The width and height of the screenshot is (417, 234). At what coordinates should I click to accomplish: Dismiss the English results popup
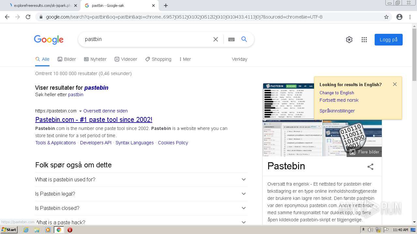click(395, 84)
